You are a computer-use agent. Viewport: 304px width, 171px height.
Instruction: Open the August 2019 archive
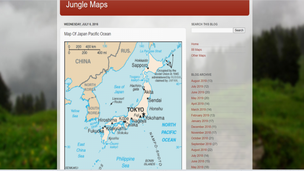pos(199,81)
